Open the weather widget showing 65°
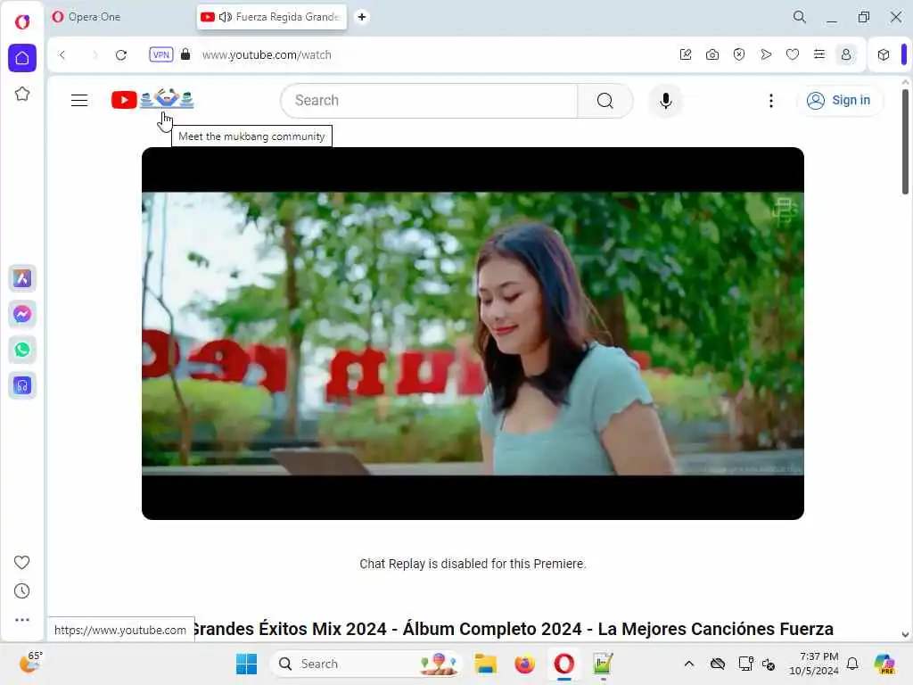913x685 pixels. [x=30, y=663]
